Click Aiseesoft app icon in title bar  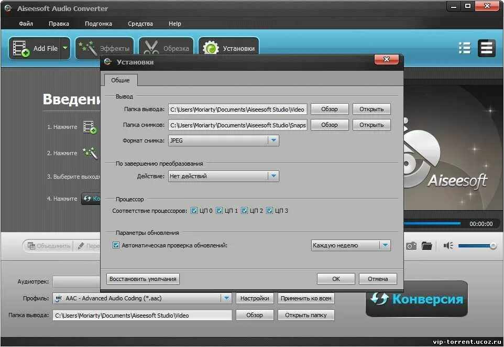8,9
